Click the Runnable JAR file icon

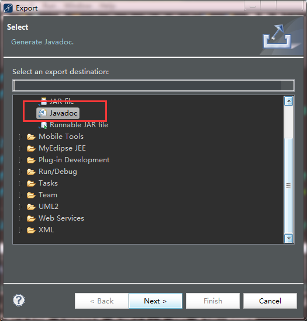43,125
